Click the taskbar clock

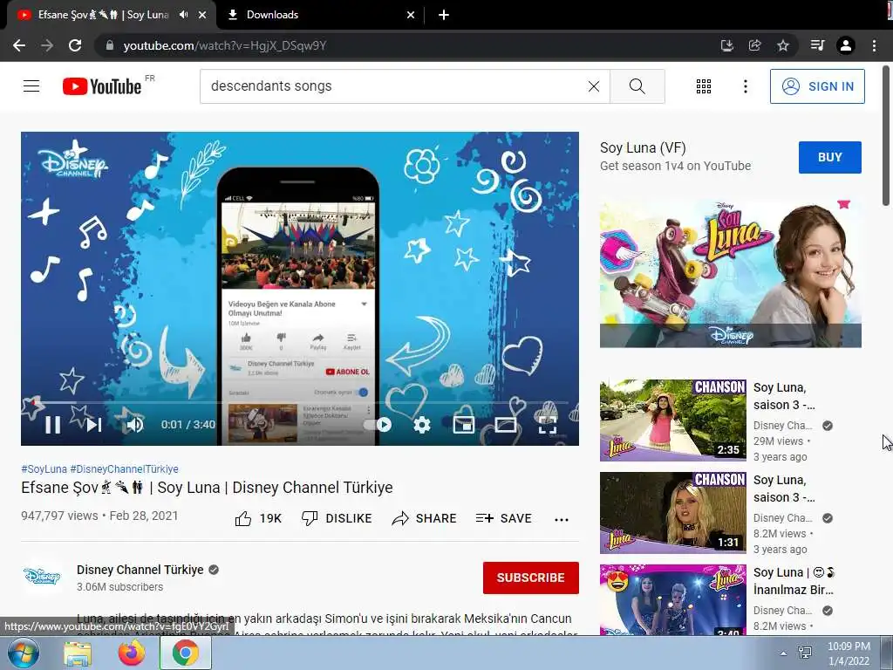(x=849, y=653)
